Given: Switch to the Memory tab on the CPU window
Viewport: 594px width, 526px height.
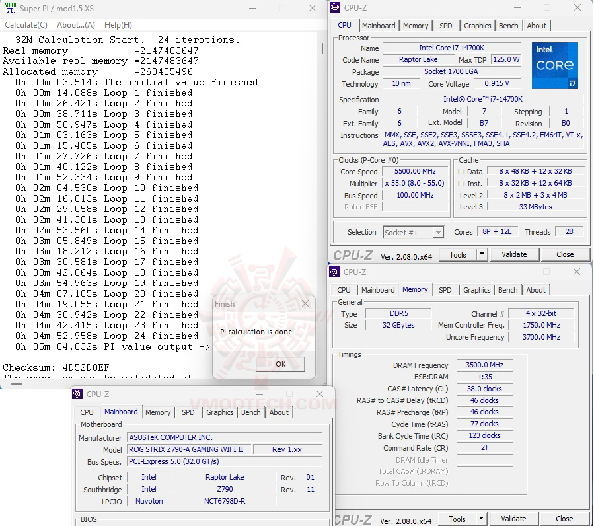Looking at the screenshot, I should click(416, 25).
